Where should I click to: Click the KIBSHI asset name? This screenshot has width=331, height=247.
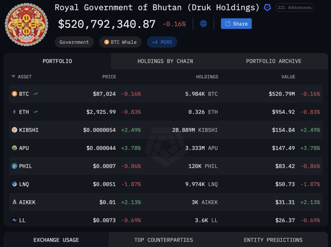tap(29, 130)
